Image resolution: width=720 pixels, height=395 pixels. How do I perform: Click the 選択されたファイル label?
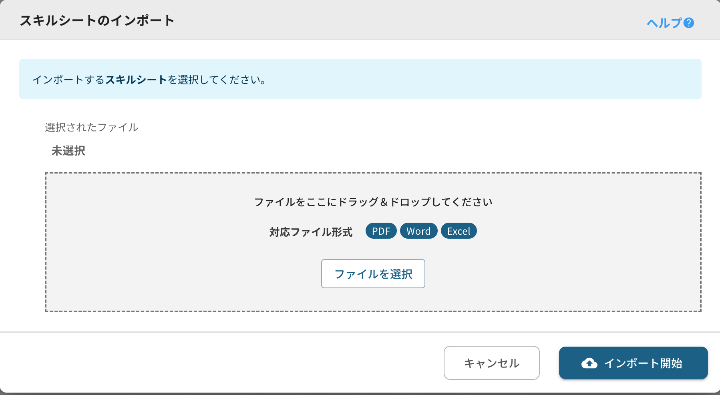91,127
